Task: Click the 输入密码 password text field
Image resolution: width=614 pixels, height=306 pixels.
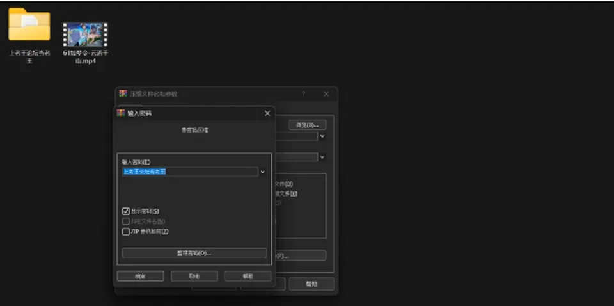Action: [190, 172]
